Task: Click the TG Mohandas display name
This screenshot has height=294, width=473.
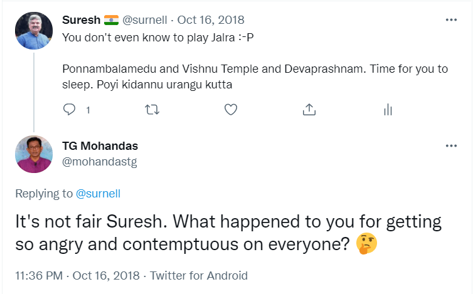Action: point(100,146)
